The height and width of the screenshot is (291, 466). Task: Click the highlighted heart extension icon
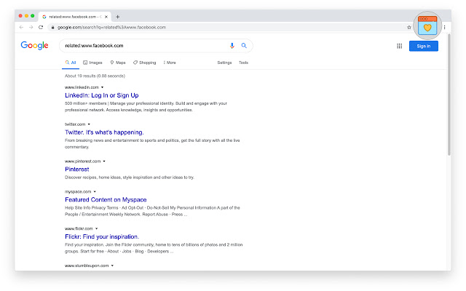click(427, 28)
